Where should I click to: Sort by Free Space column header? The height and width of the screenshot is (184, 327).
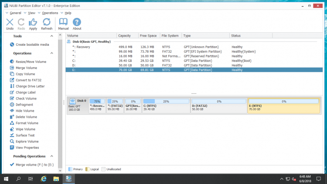click(x=149, y=36)
